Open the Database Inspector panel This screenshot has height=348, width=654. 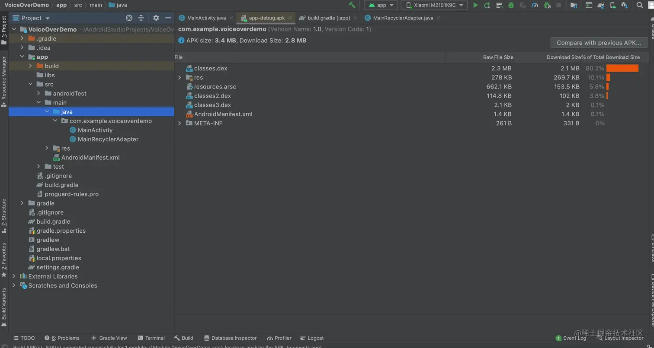click(231, 338)
